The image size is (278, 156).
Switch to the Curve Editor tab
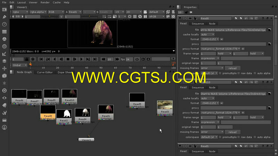coord(45,72)
